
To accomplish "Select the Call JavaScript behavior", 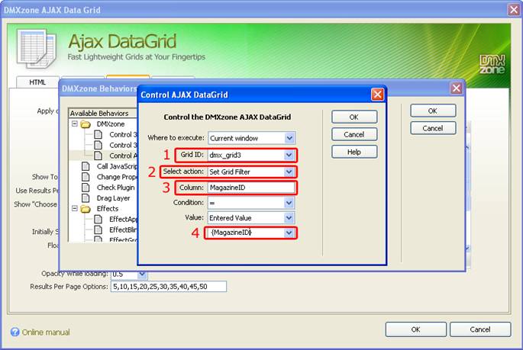I will tap(117, 166).
